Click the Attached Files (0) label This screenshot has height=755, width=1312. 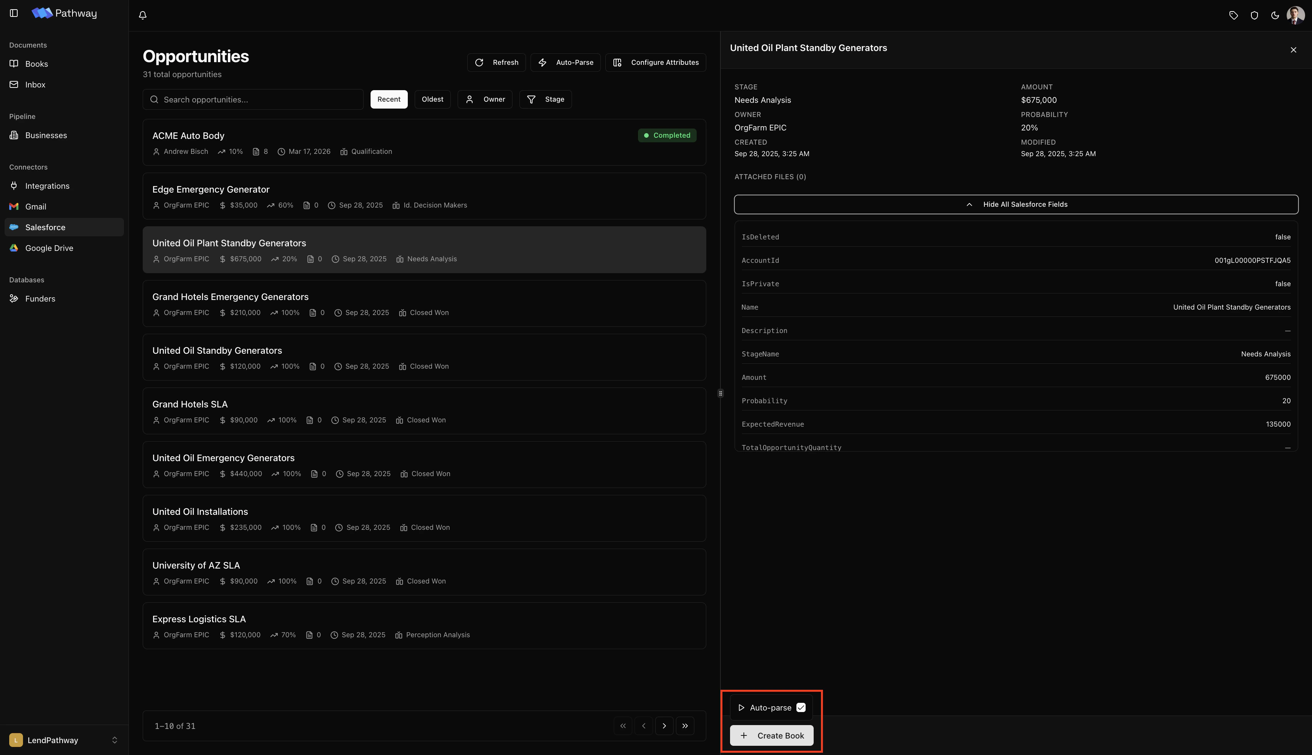(770, 177)
